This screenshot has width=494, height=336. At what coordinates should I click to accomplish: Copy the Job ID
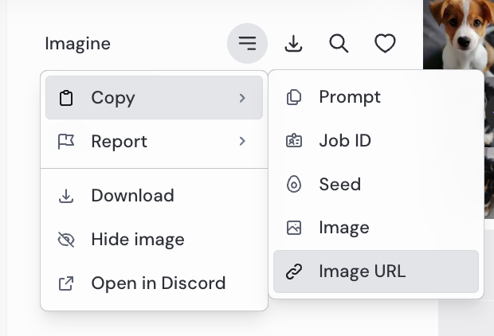click(x=376, y=140)
